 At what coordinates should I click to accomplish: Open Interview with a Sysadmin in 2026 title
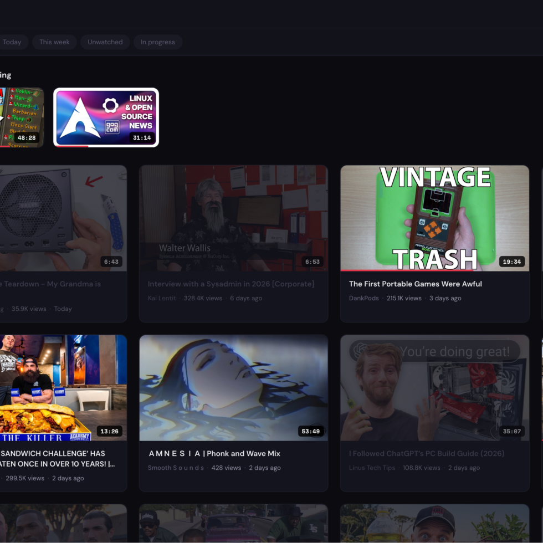[x=231, y=284]
